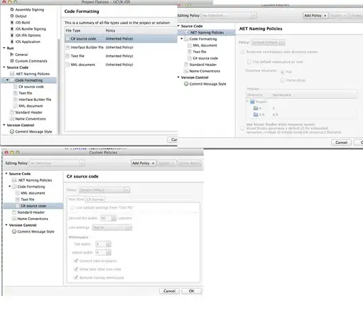
Task: Click Interface Builder file icon in File Type list
Action: point(67,47)
